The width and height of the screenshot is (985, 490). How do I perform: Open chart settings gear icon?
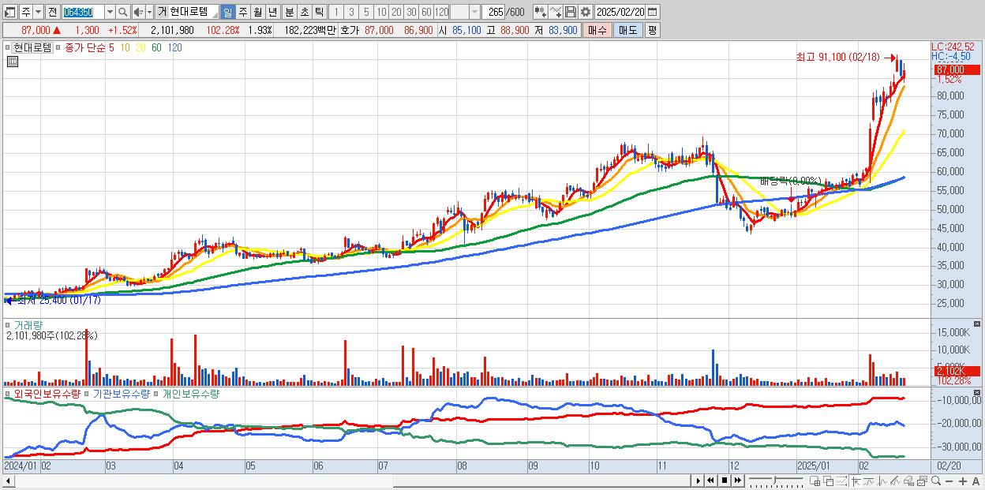tap(586, 12)
